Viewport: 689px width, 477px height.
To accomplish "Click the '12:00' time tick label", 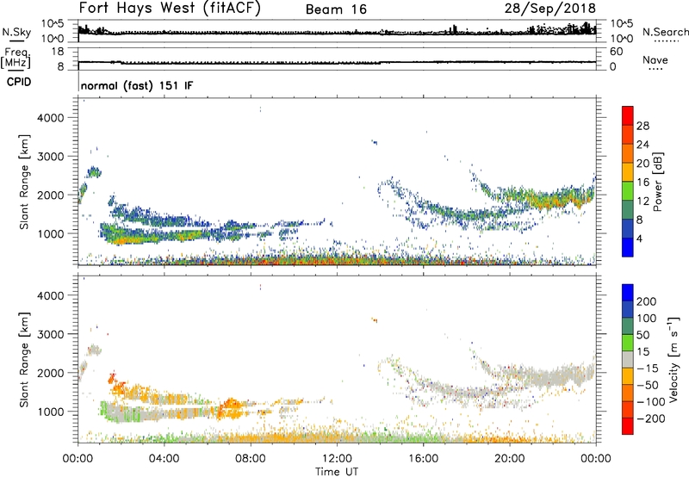I will pyautogui.click(x=337, y=459).
